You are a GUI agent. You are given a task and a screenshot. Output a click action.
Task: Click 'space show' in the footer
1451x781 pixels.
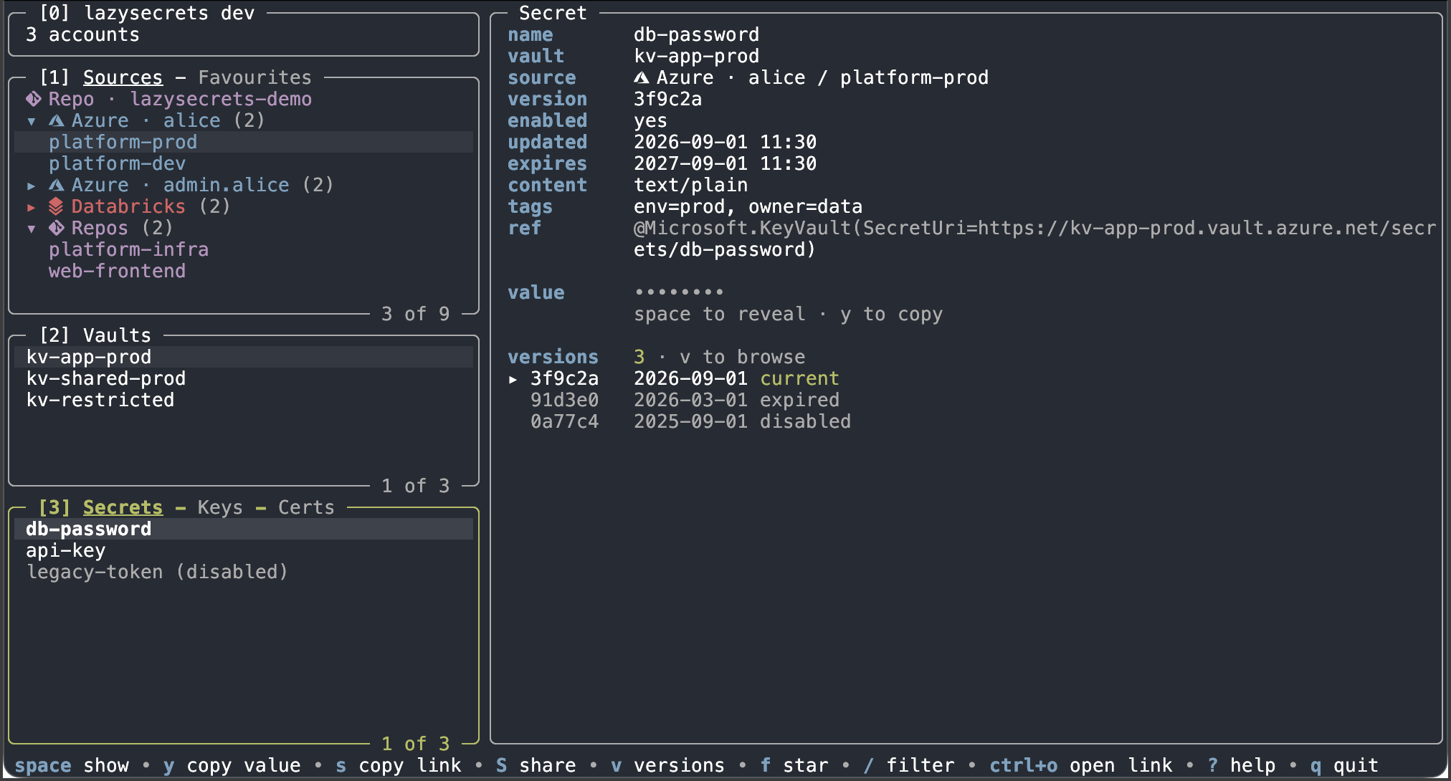coord(72,765)
